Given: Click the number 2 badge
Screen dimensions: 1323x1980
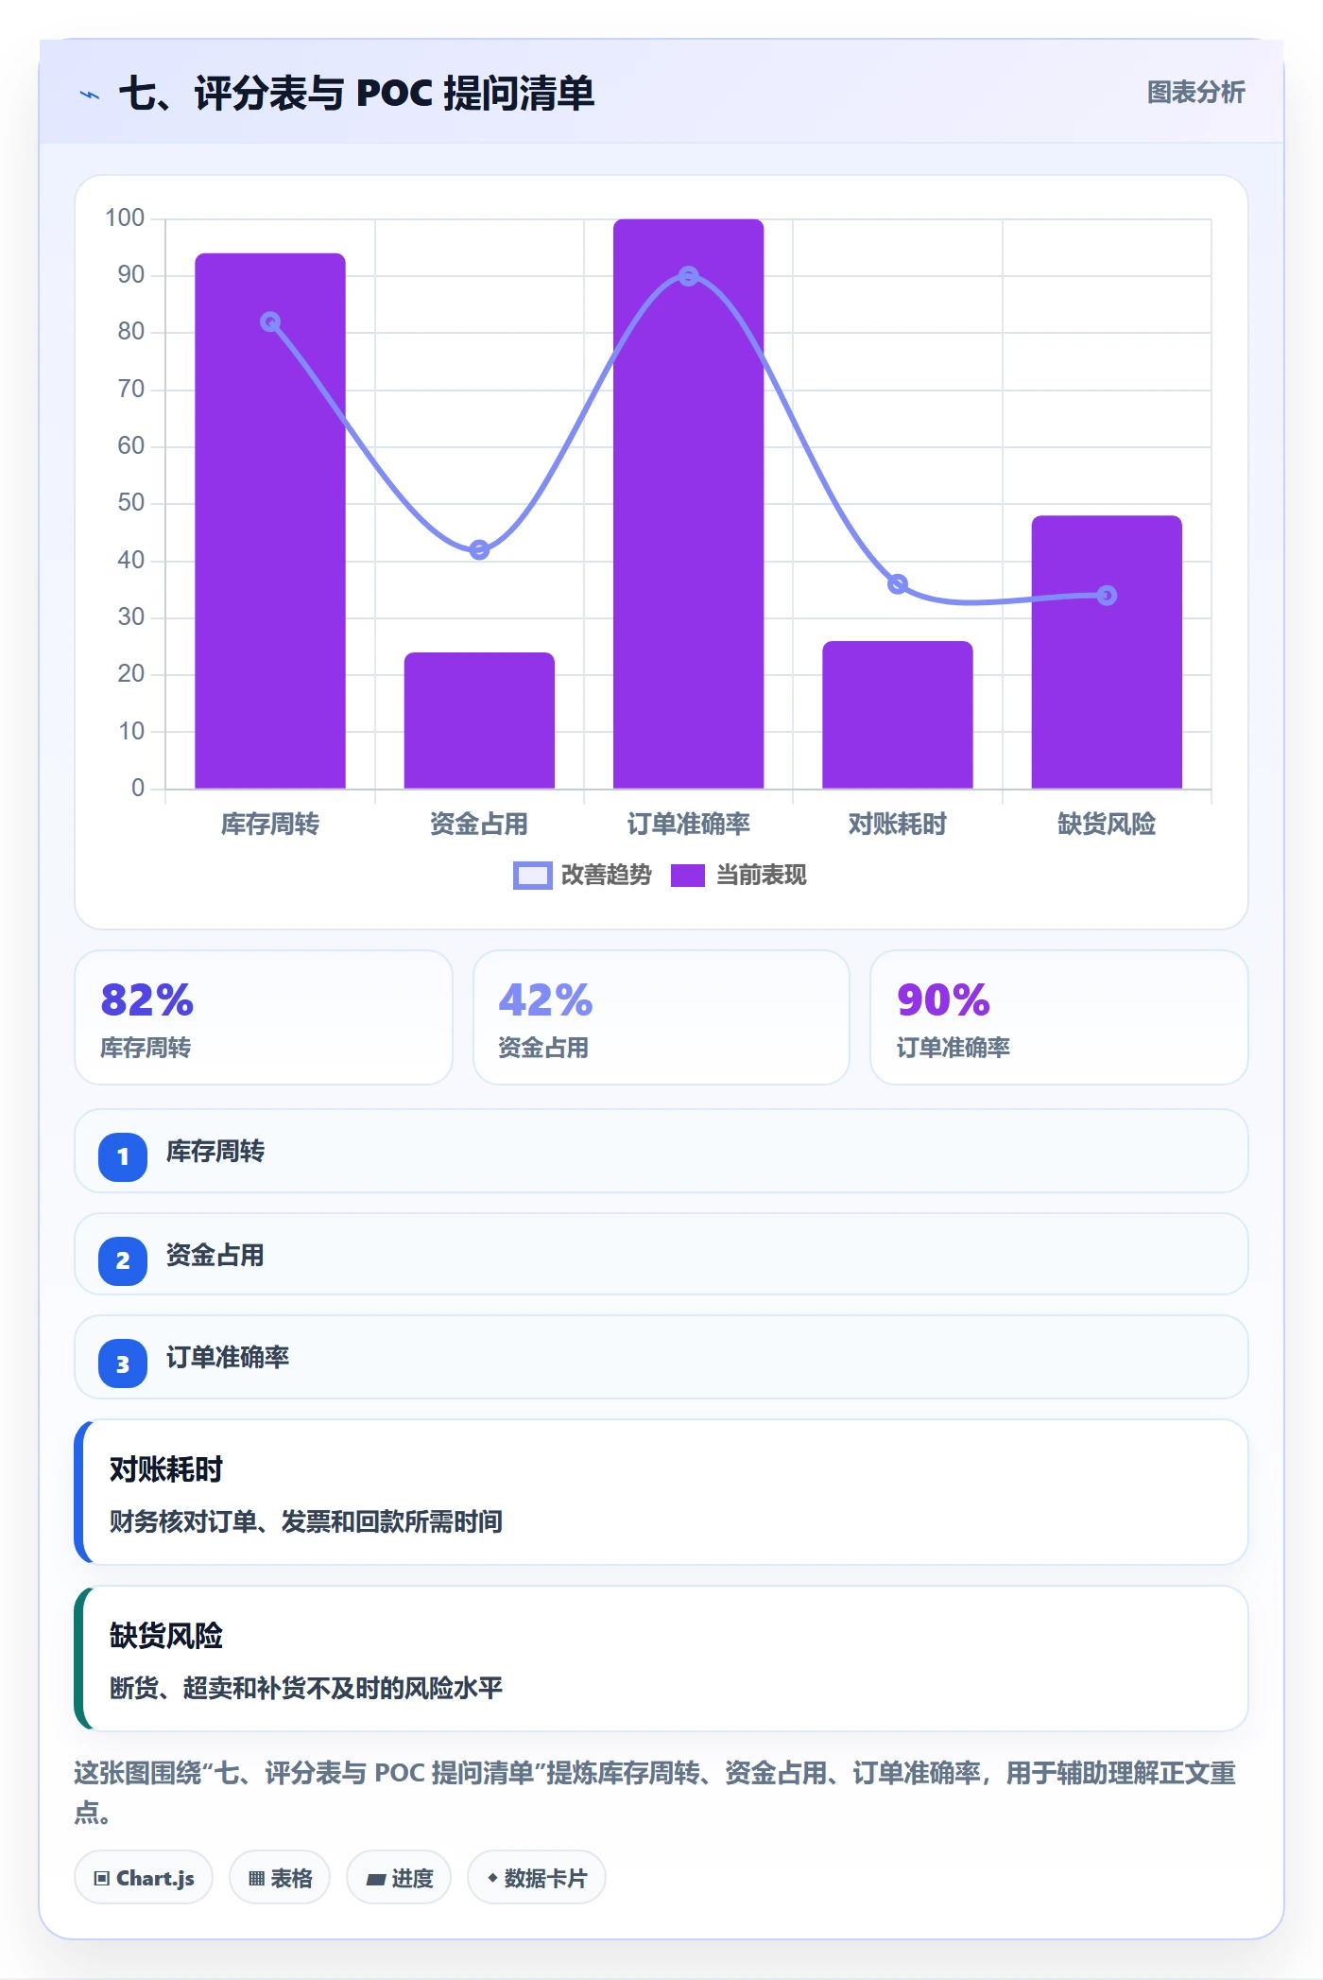Looking at the screenshot, I should 123,1260.
